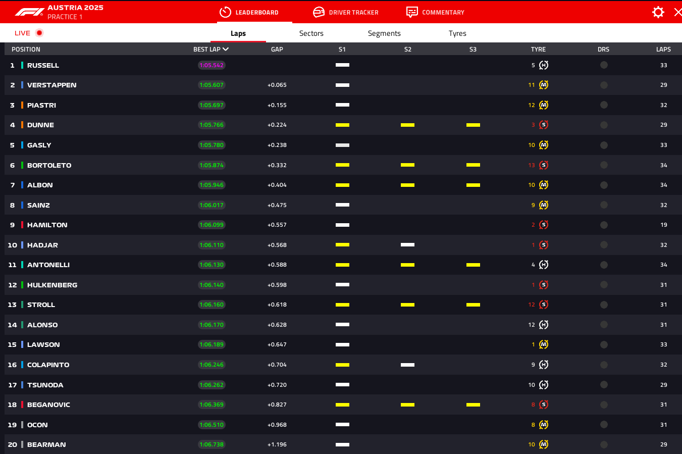Click Alonso's DRS indicator dot
The height and width of the screenshot is (454, 682).
point(604,325)
